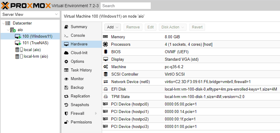This screenshot has height=133, width=280.
Task: Click the Edit button
Action: coord(150,27)
